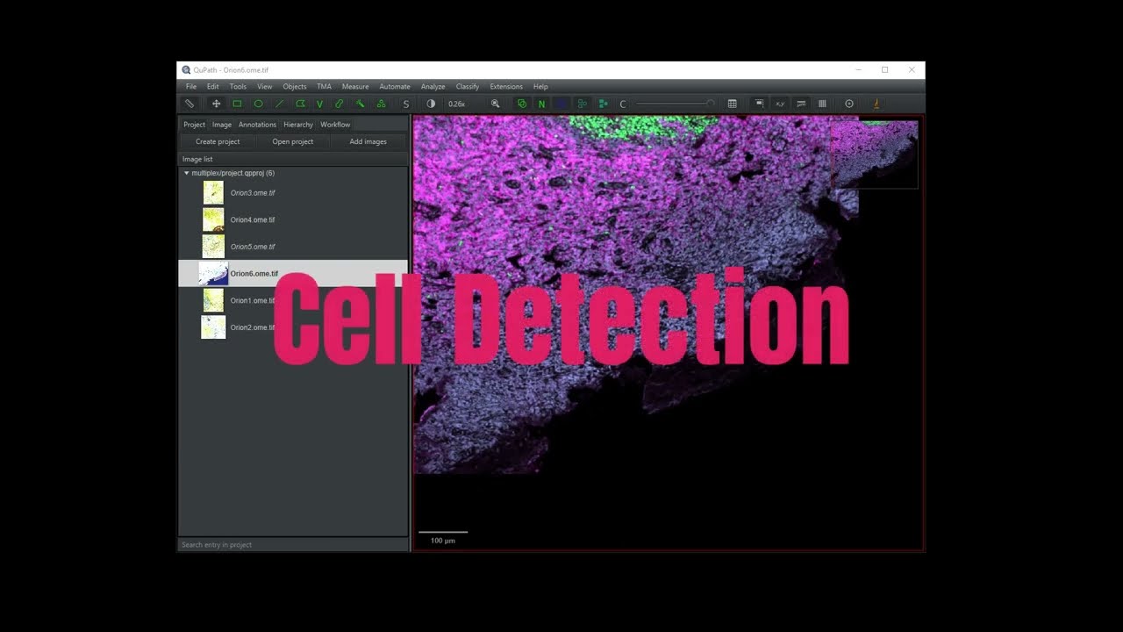Toggle annotation display with the green toggle icon
Viewport: 1123px width, 632px height.
[521, 104]
